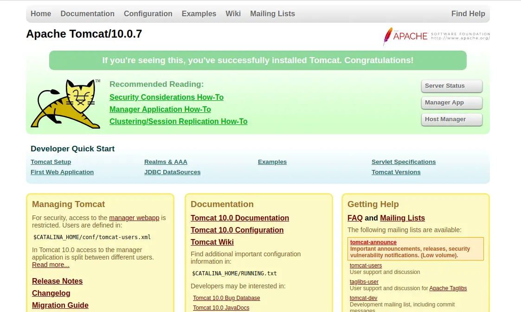Launch the Host Manager button
The image size is (521, 312).
451,119
